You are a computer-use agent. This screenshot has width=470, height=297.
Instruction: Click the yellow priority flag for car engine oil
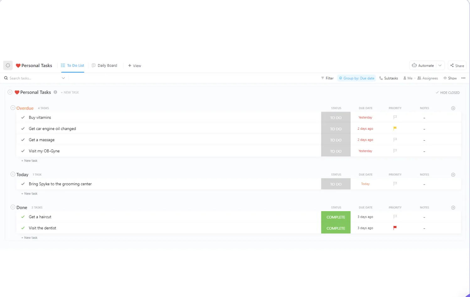(395, 128)
